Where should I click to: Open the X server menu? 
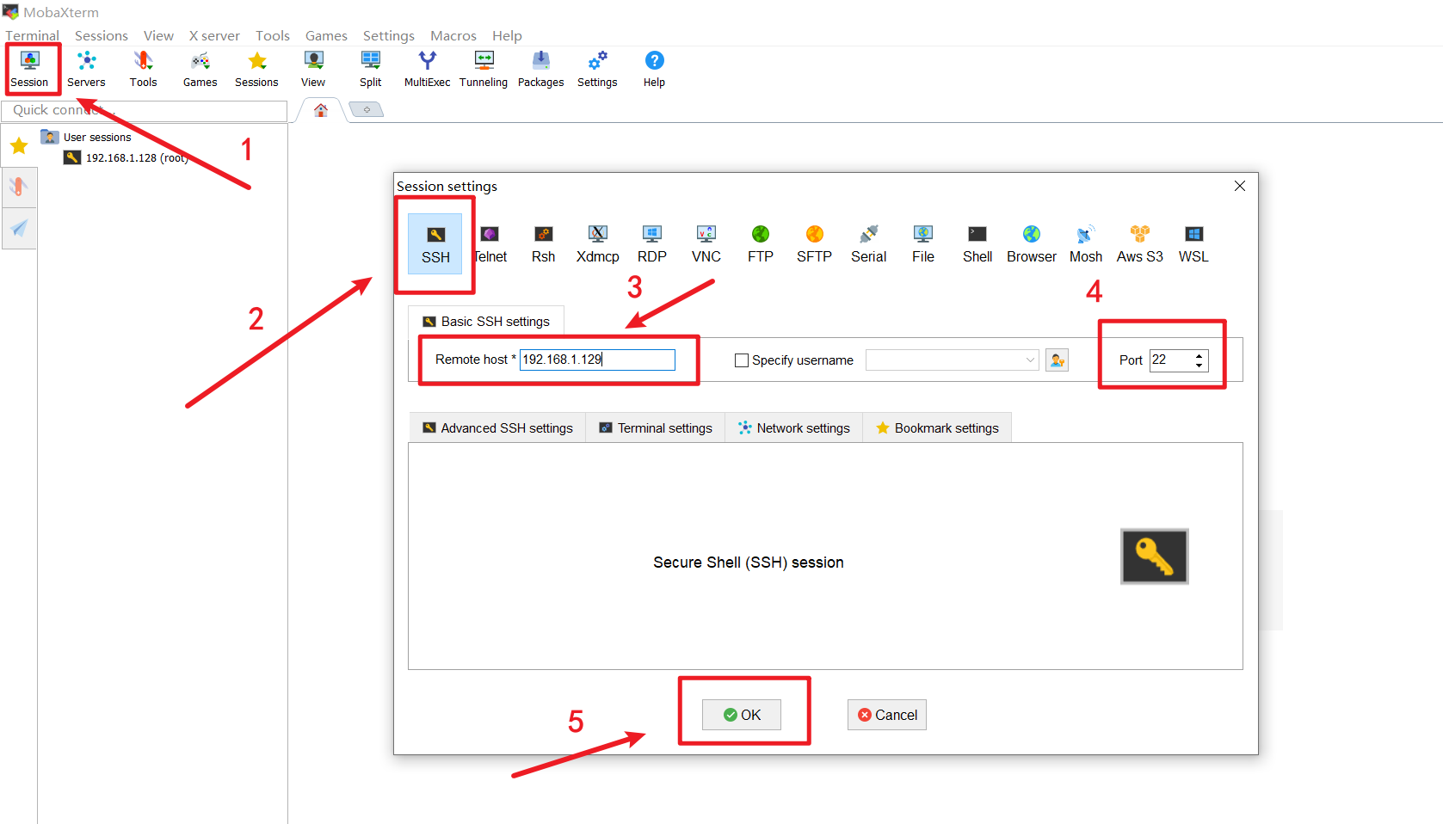(x=214, y=36)
